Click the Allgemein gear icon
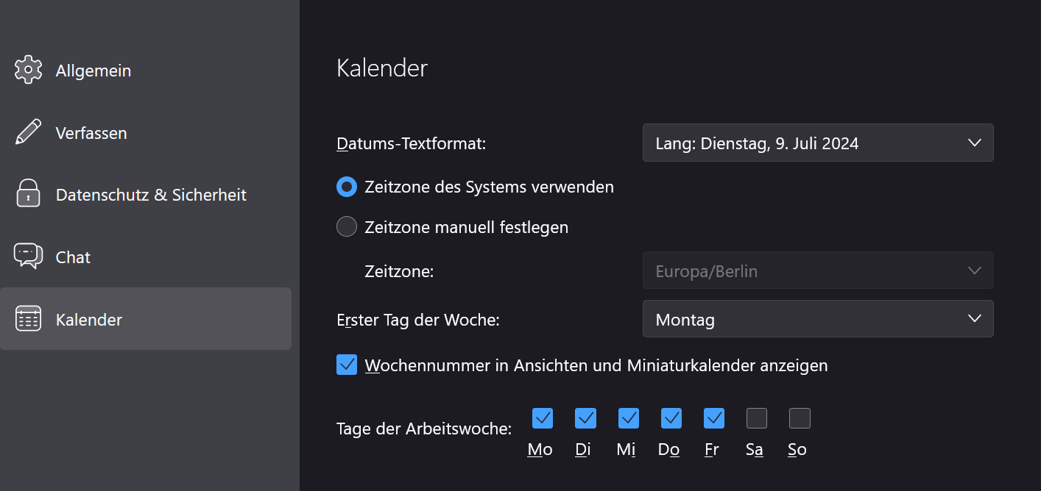The image size is (1041, 491). point(28,70)
